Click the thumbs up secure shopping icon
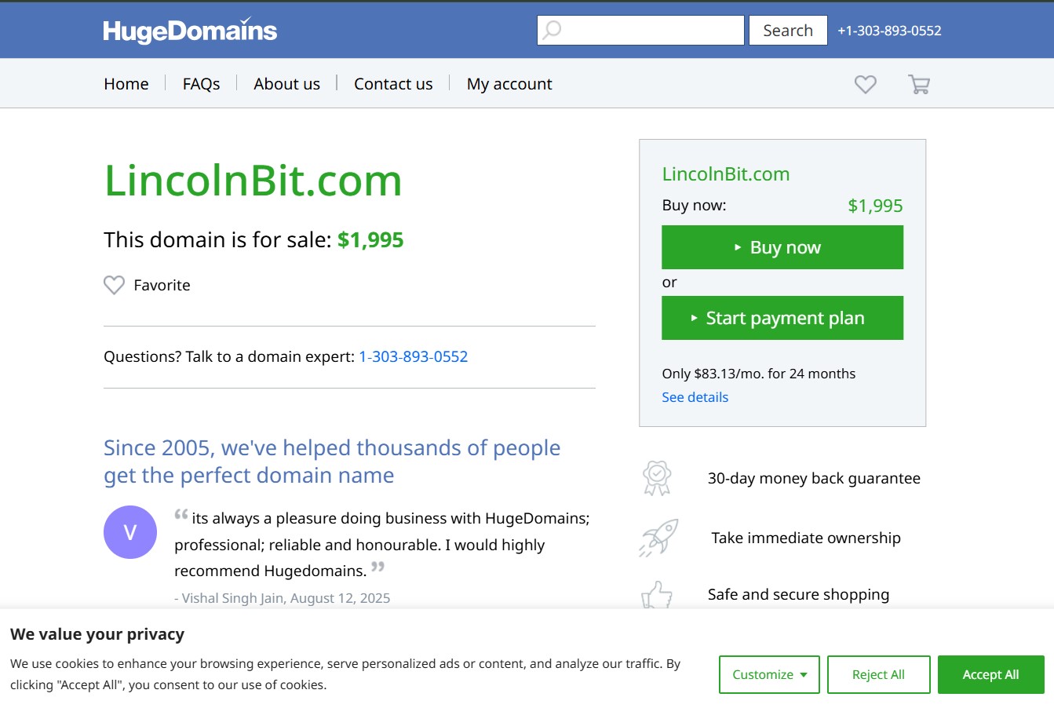The height and width of the screenshot is (708, 1054). point(657,595)
